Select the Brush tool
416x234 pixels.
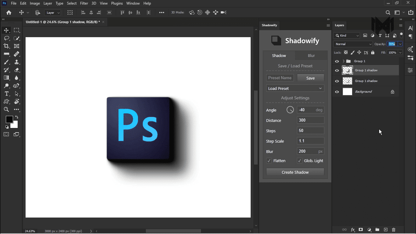pyautogui.click(x=6, y=62)
